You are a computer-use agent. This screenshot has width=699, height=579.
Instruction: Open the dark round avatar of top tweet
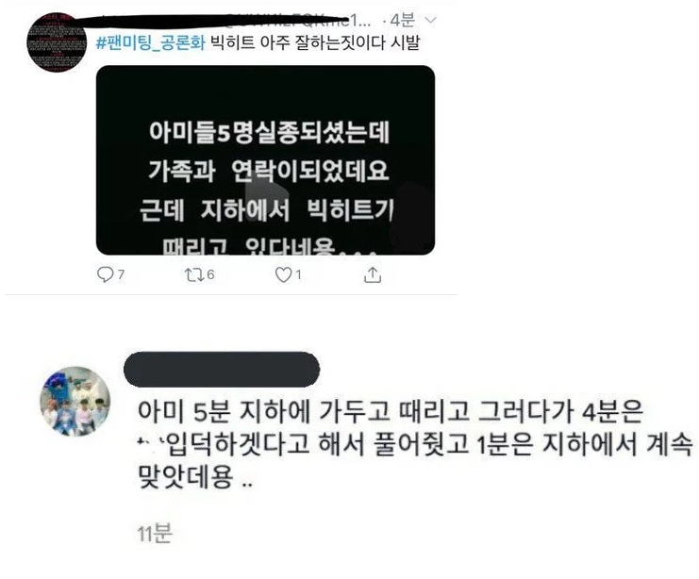click(57, 42)
